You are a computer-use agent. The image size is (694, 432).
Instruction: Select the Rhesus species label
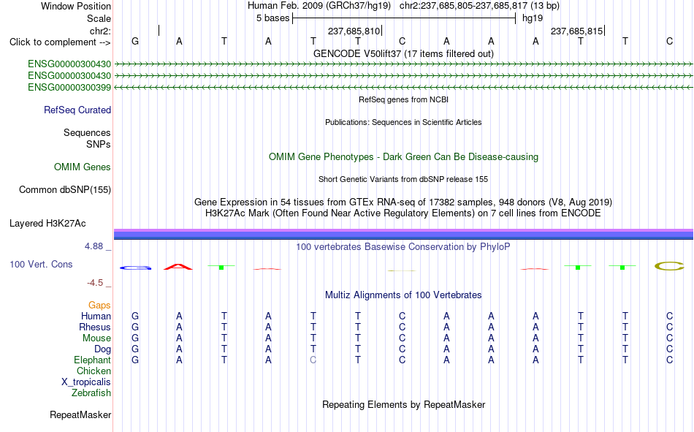click(x=95, y=327)
